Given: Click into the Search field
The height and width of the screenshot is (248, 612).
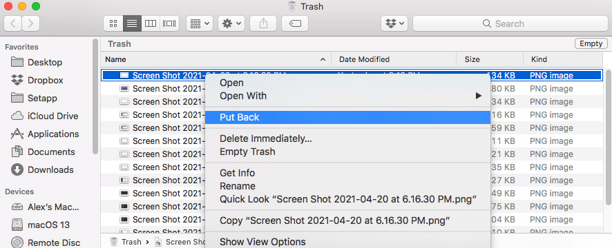Looking at the screenshot, I should tap(510, 23).
